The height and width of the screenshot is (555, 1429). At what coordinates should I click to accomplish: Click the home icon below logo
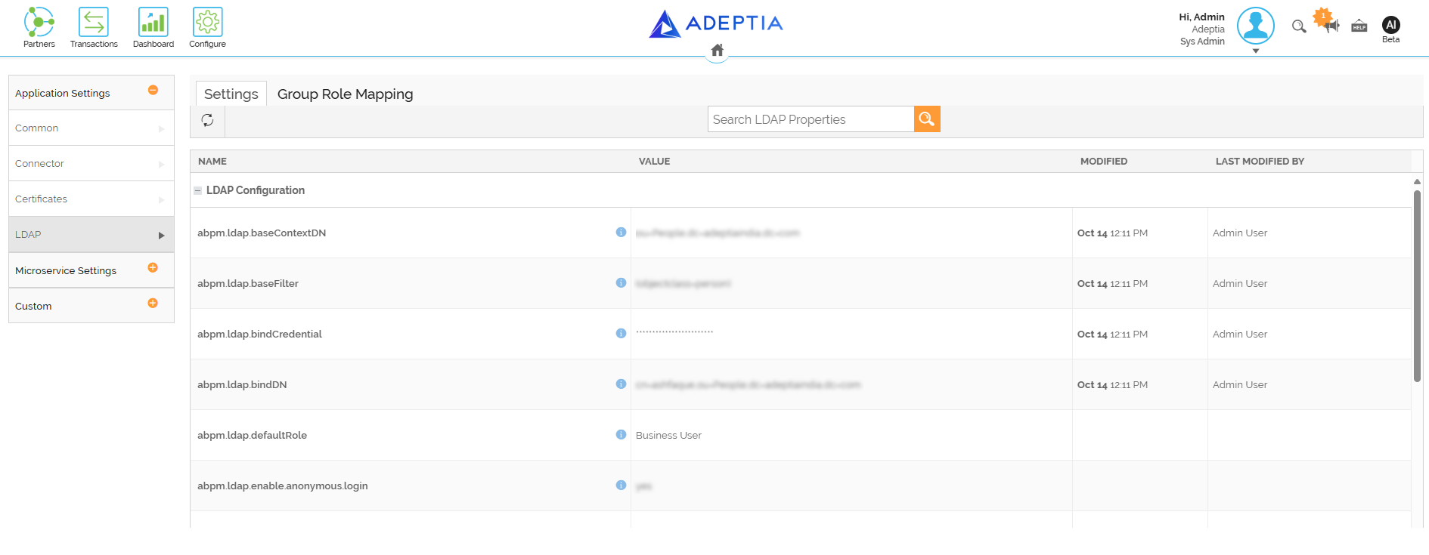coord(718,51)
